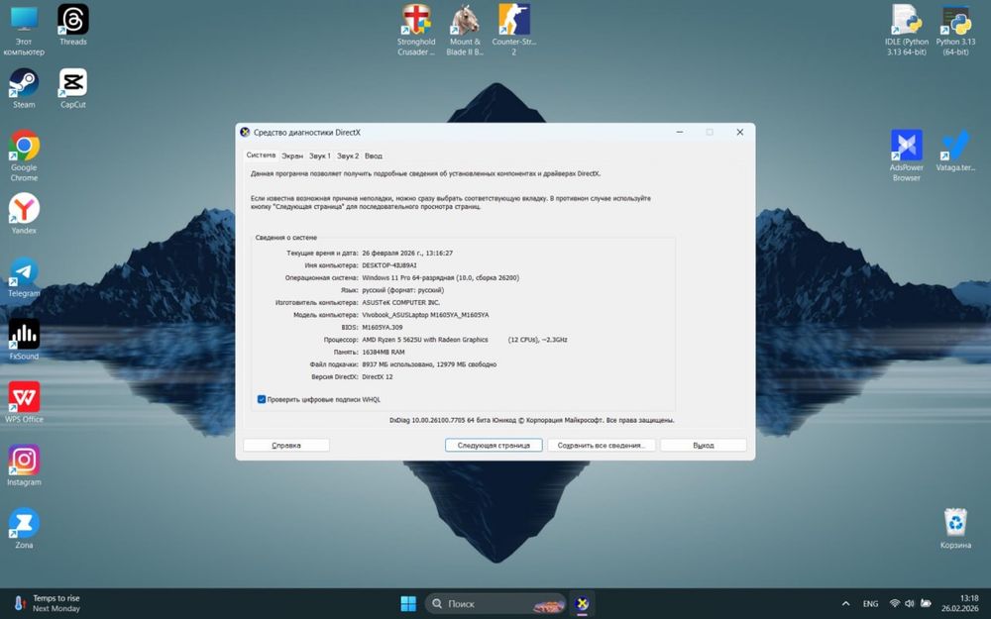The image size is (991, 619).
Task: Switch to the Звук 1 tab
Action: click(x=320, y=156)
